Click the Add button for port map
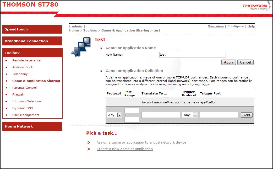The image size is (273, 169). click(247, 115)
